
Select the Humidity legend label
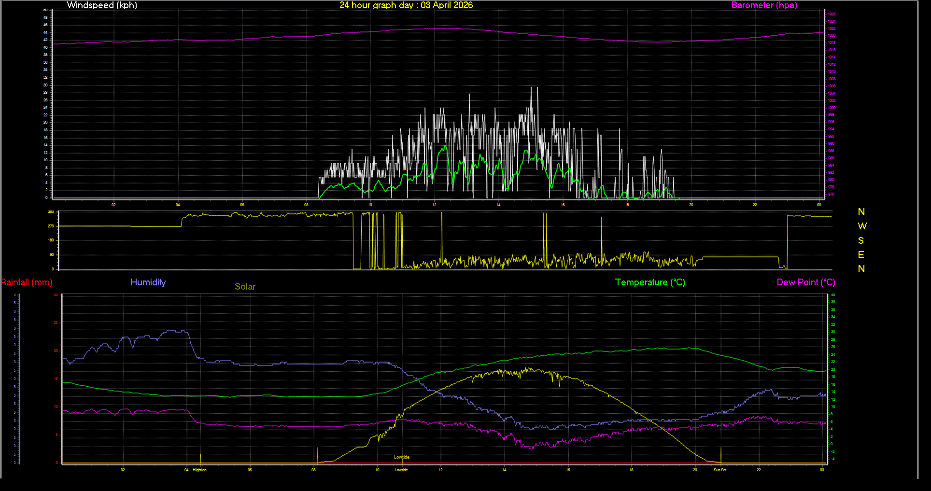pyautogui.click(x=148, y=282)
